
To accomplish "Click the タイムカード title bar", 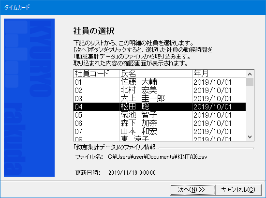I will click(133, 7).
